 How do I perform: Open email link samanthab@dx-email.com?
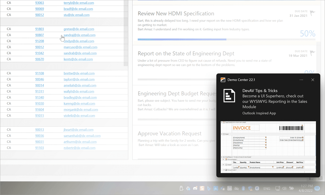[82, 136]
